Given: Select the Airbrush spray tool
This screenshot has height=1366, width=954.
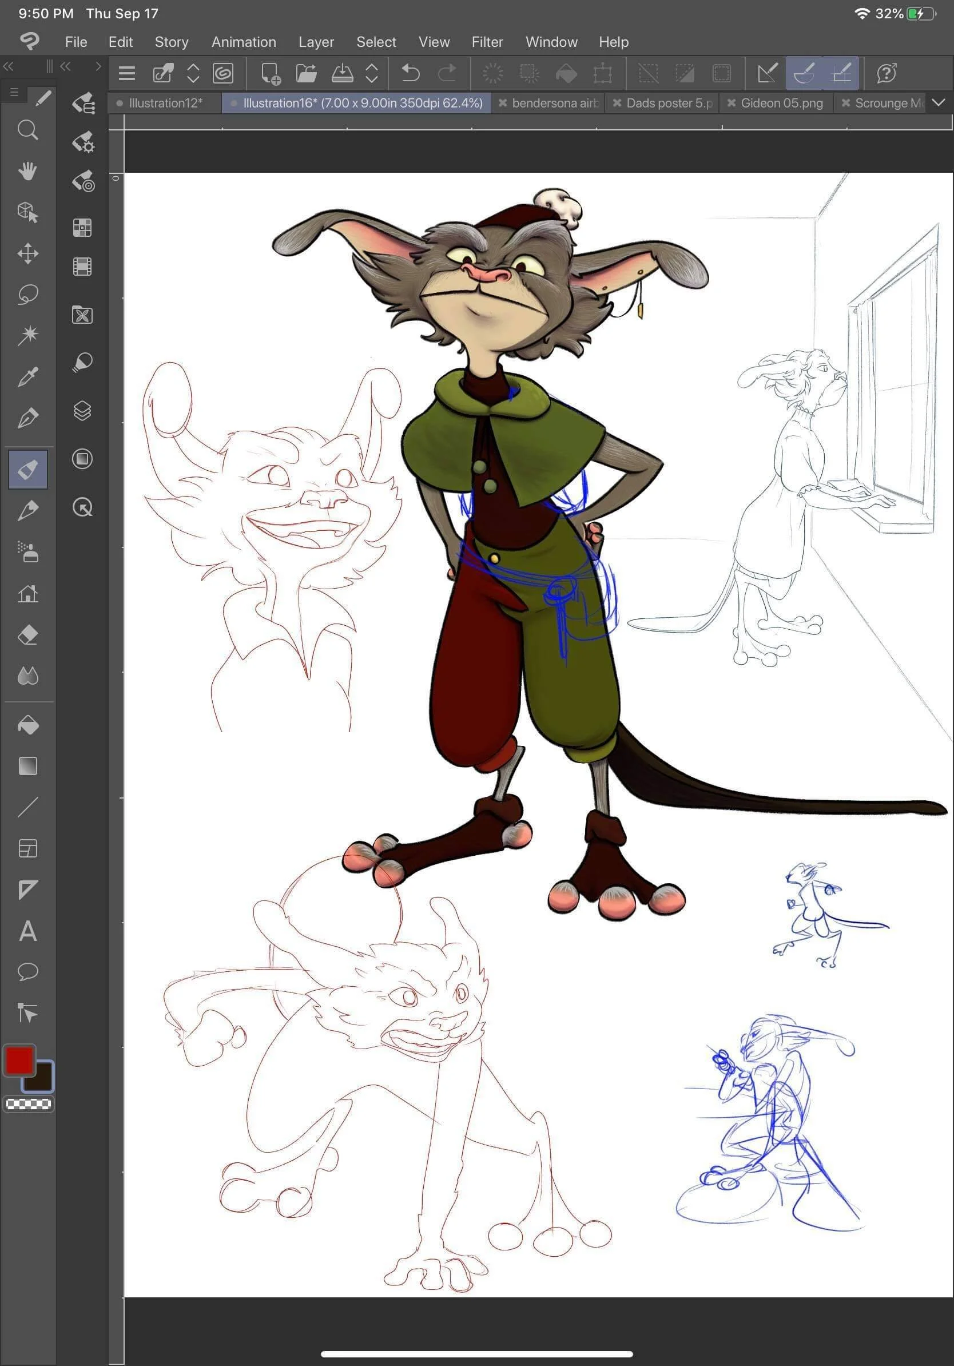Looking at the screenshot, I should [27, 552].
